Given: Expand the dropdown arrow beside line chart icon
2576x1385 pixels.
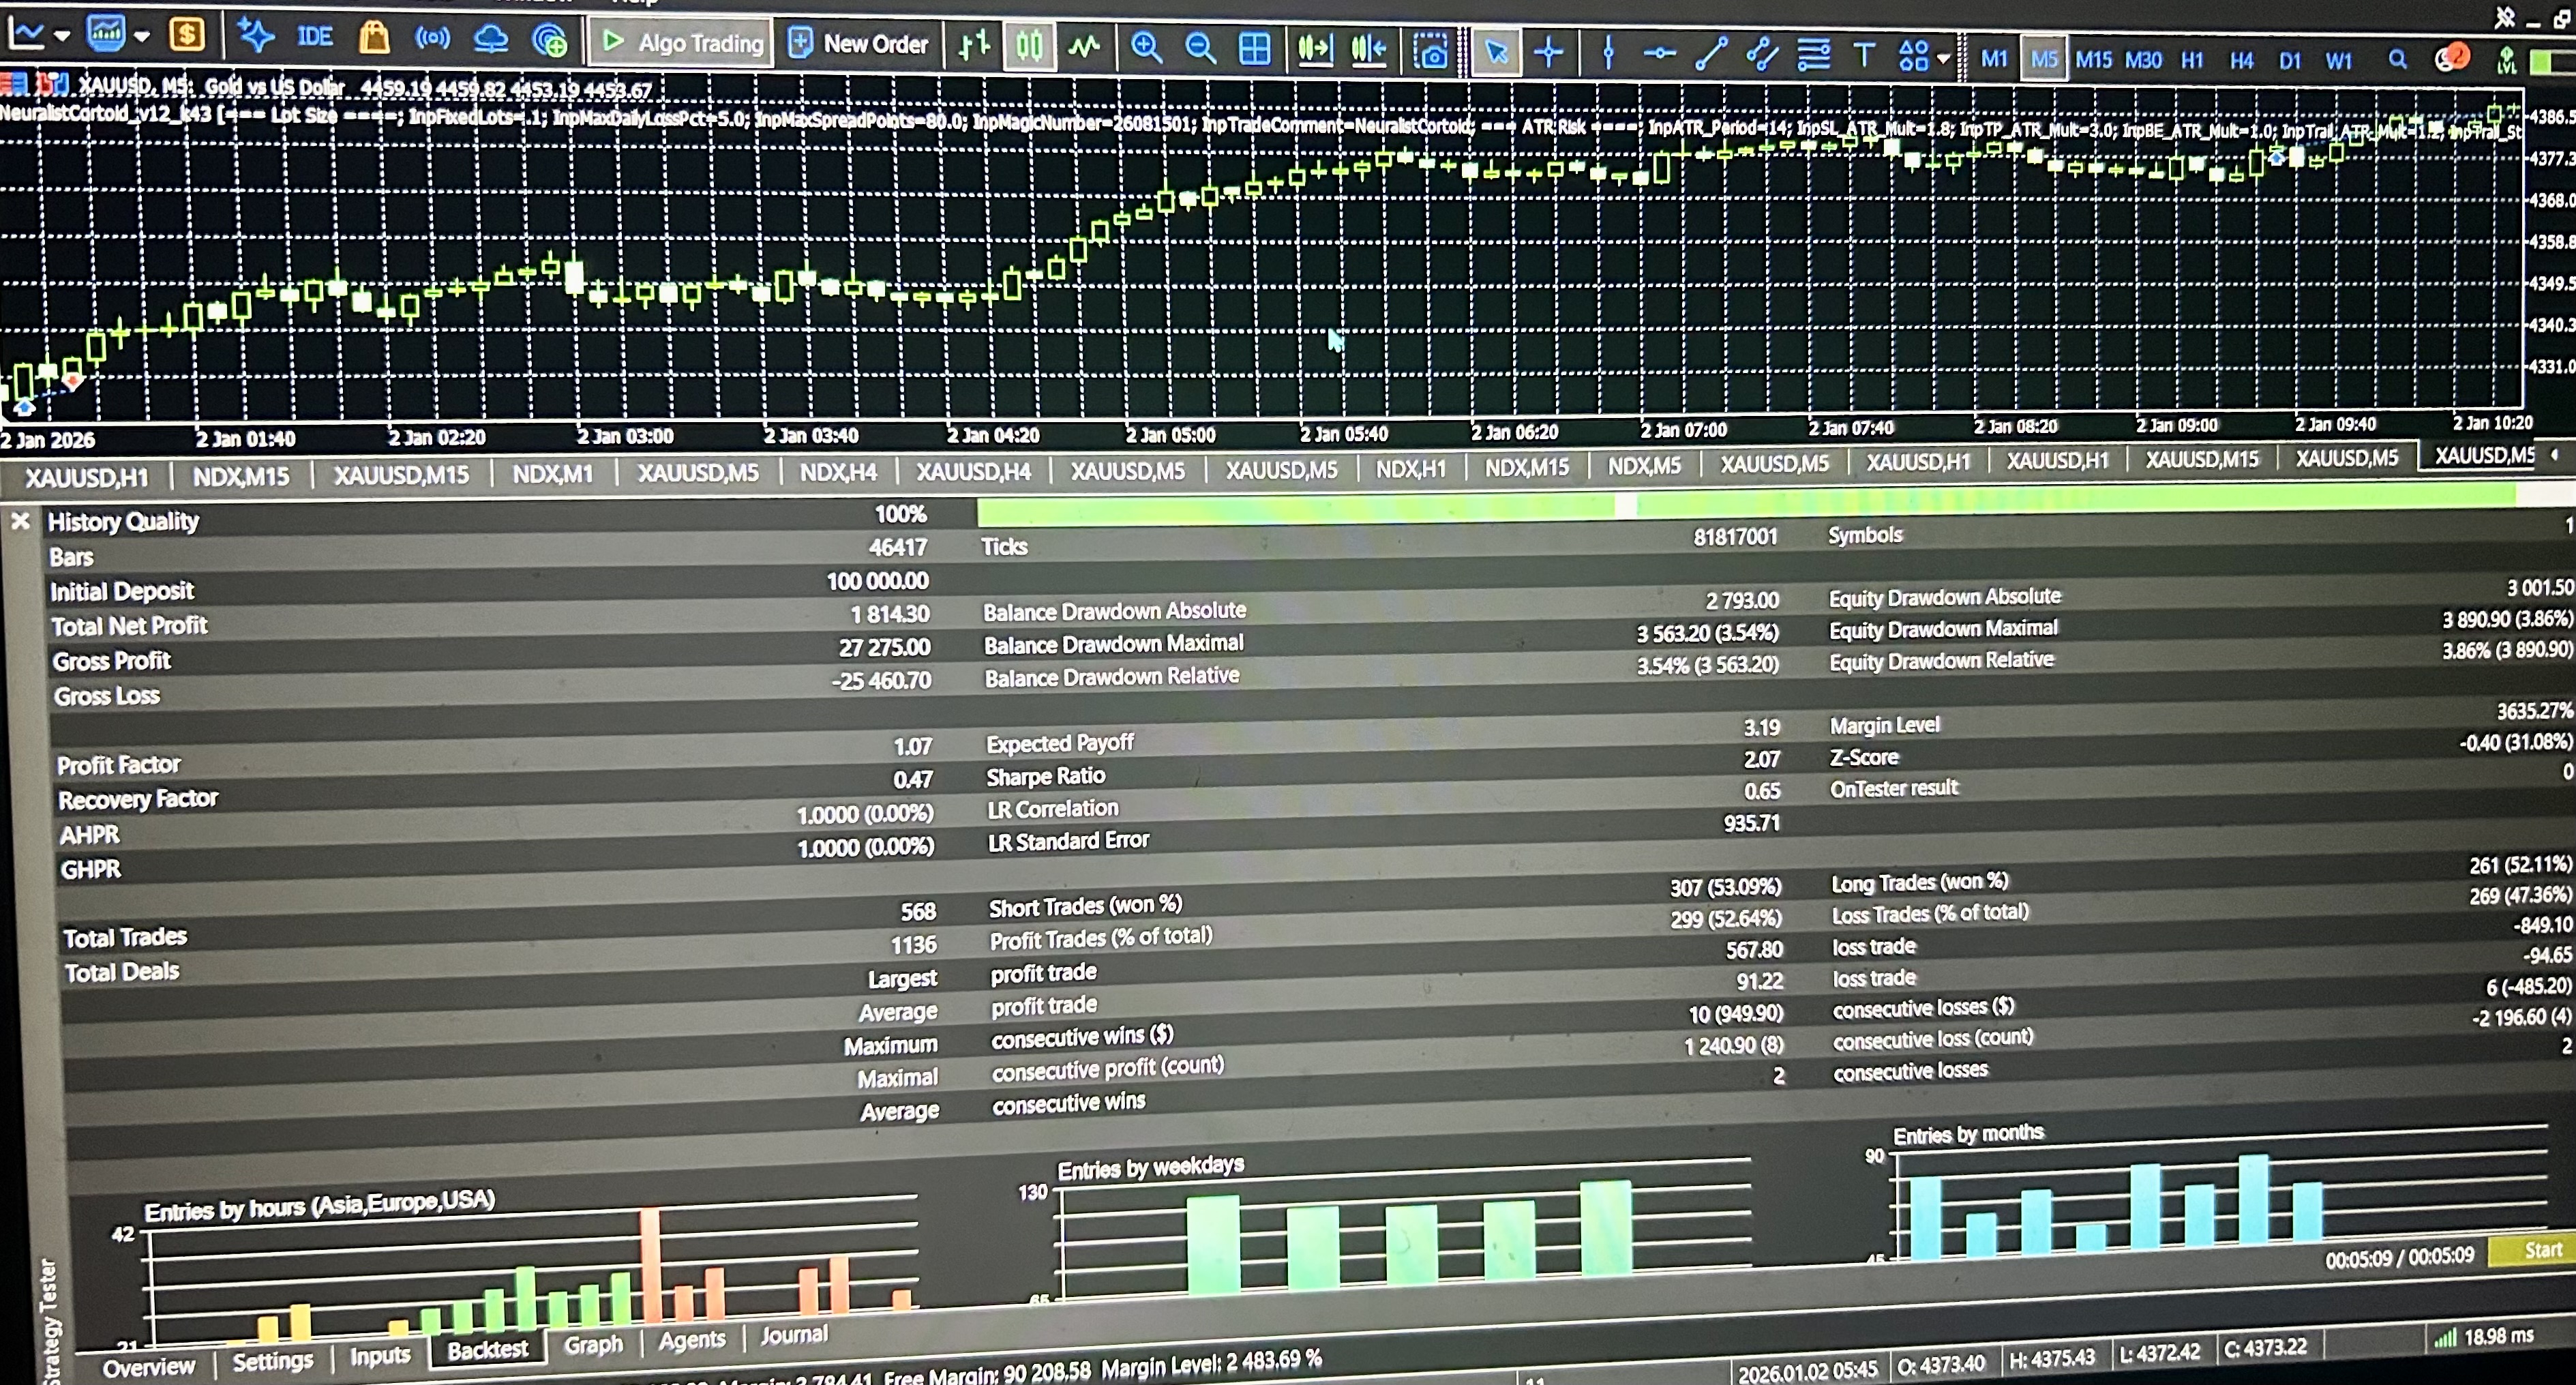Looking at the screenshot, I should pos(62,35).
